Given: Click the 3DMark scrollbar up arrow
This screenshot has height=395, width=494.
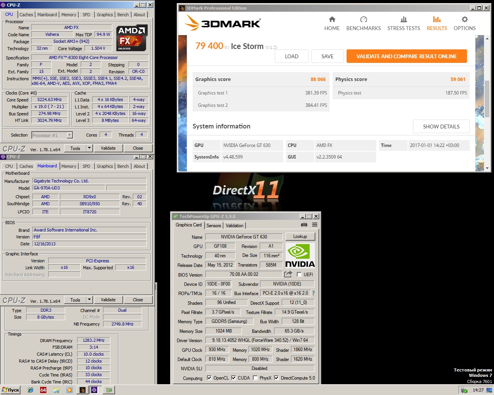Looking at the screenshot, I should point(487,39).
